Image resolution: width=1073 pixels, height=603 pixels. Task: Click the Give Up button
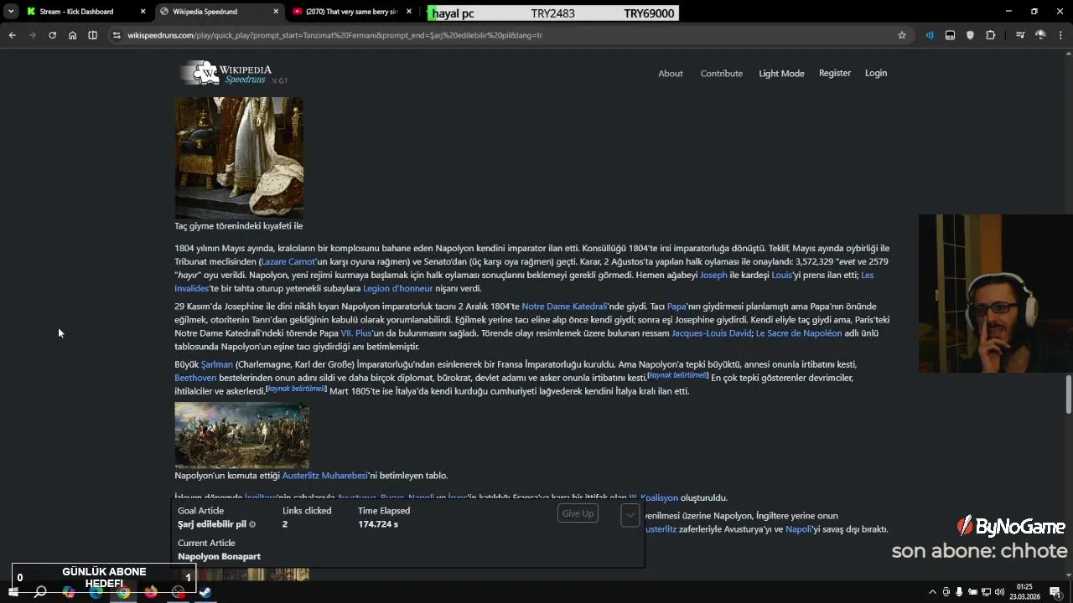point(578,513)
